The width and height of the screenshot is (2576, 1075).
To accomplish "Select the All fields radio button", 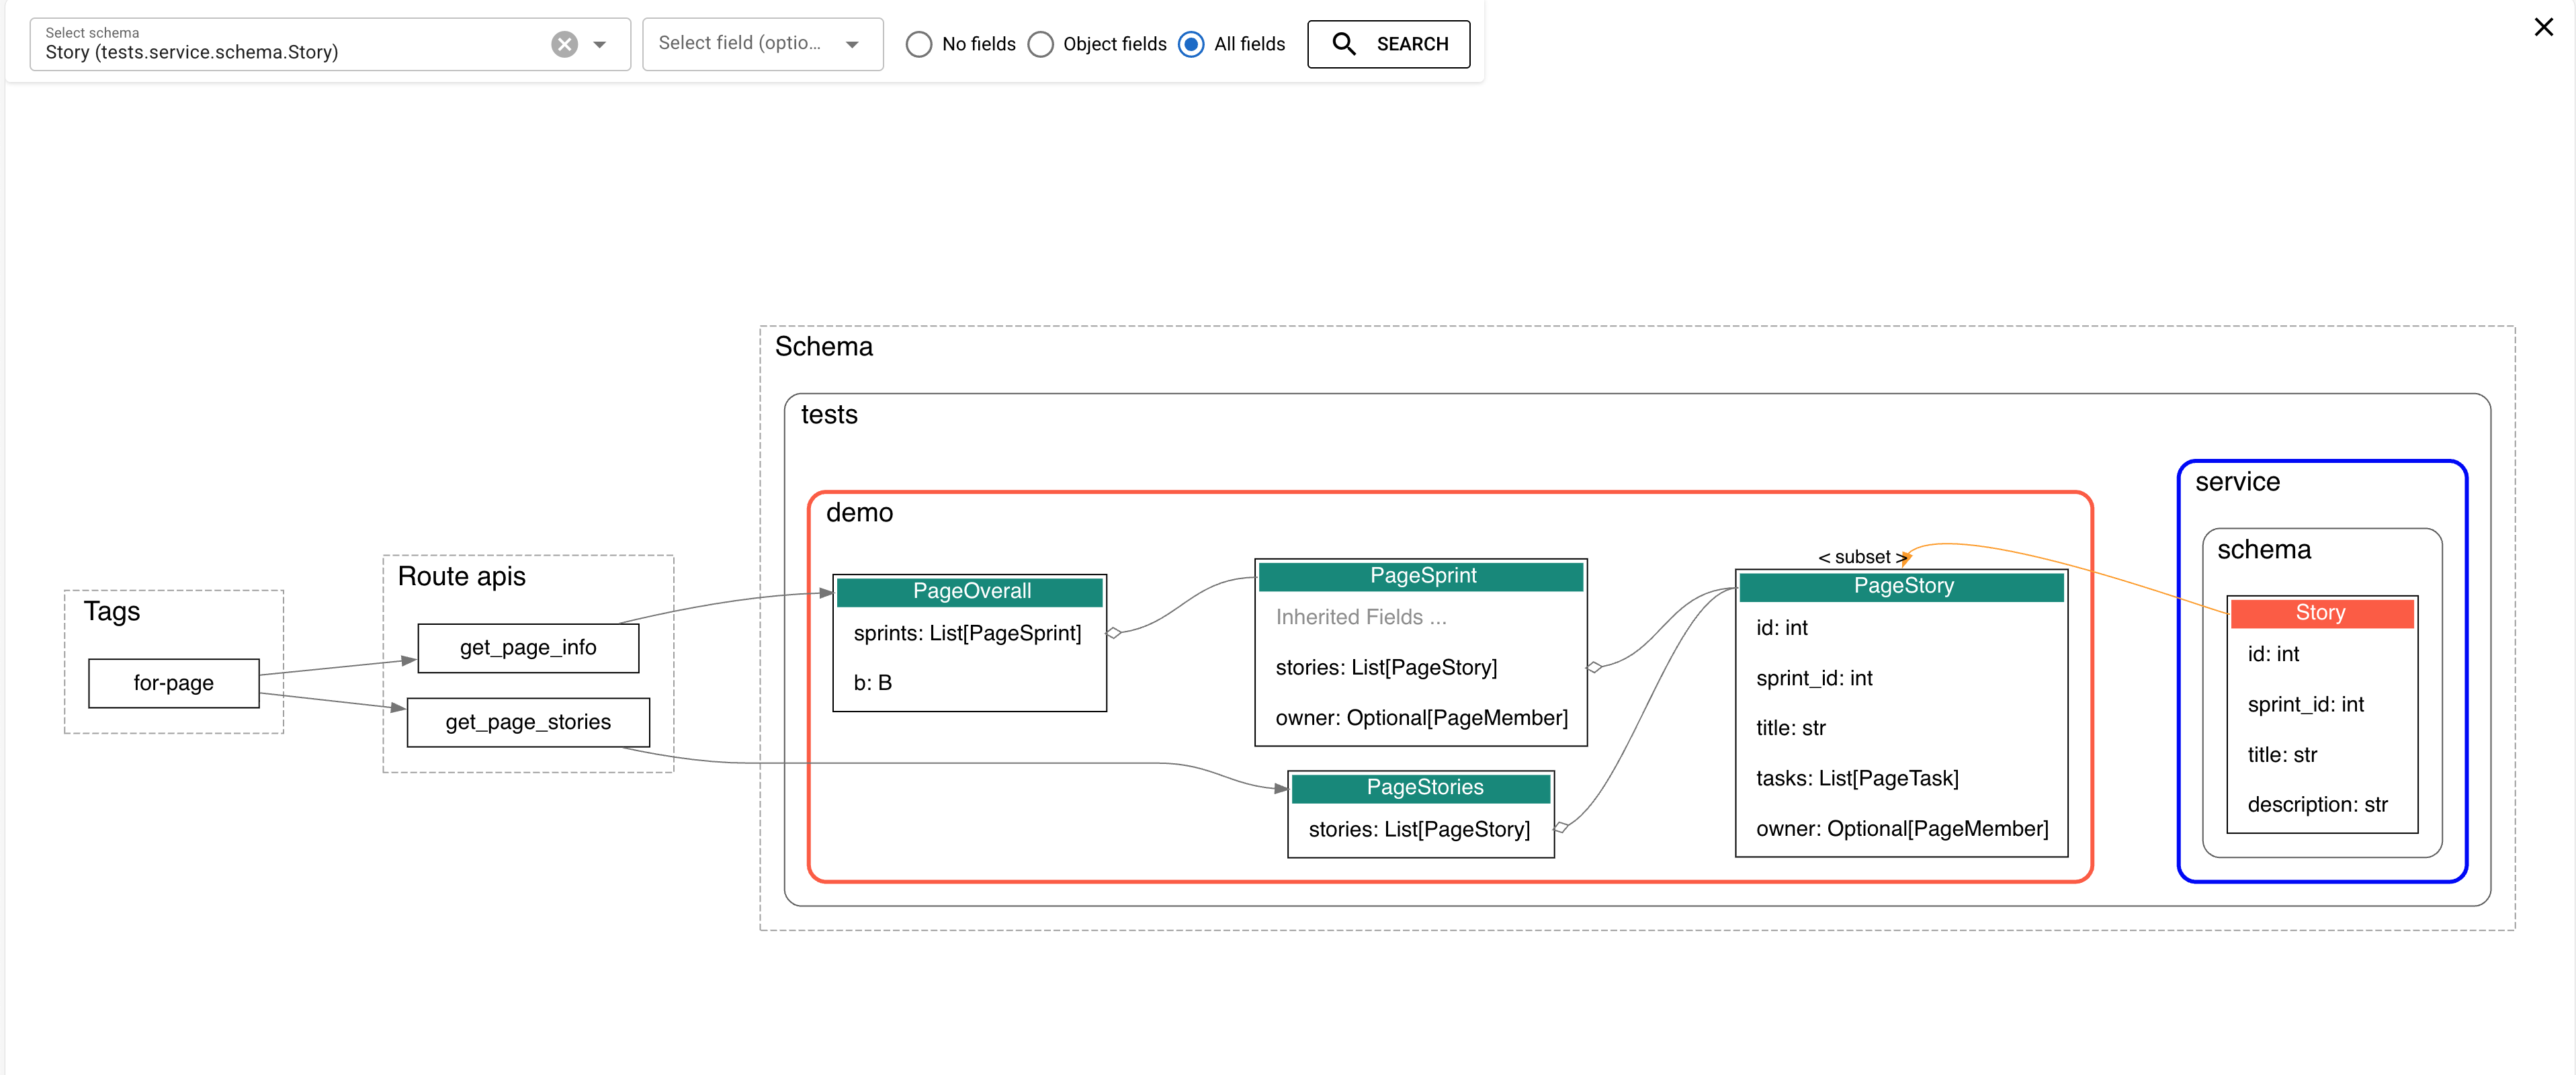I will tap(1191, 44).
